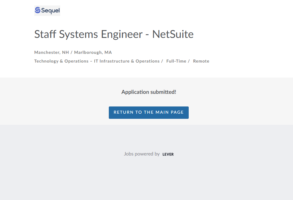Select the 'Application submitted!' confirmation message
Screen dimensions: 293x200
149,92
